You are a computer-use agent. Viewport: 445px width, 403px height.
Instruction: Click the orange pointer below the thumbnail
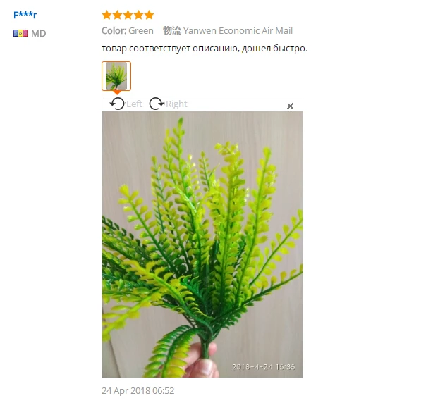pos(116,93)
